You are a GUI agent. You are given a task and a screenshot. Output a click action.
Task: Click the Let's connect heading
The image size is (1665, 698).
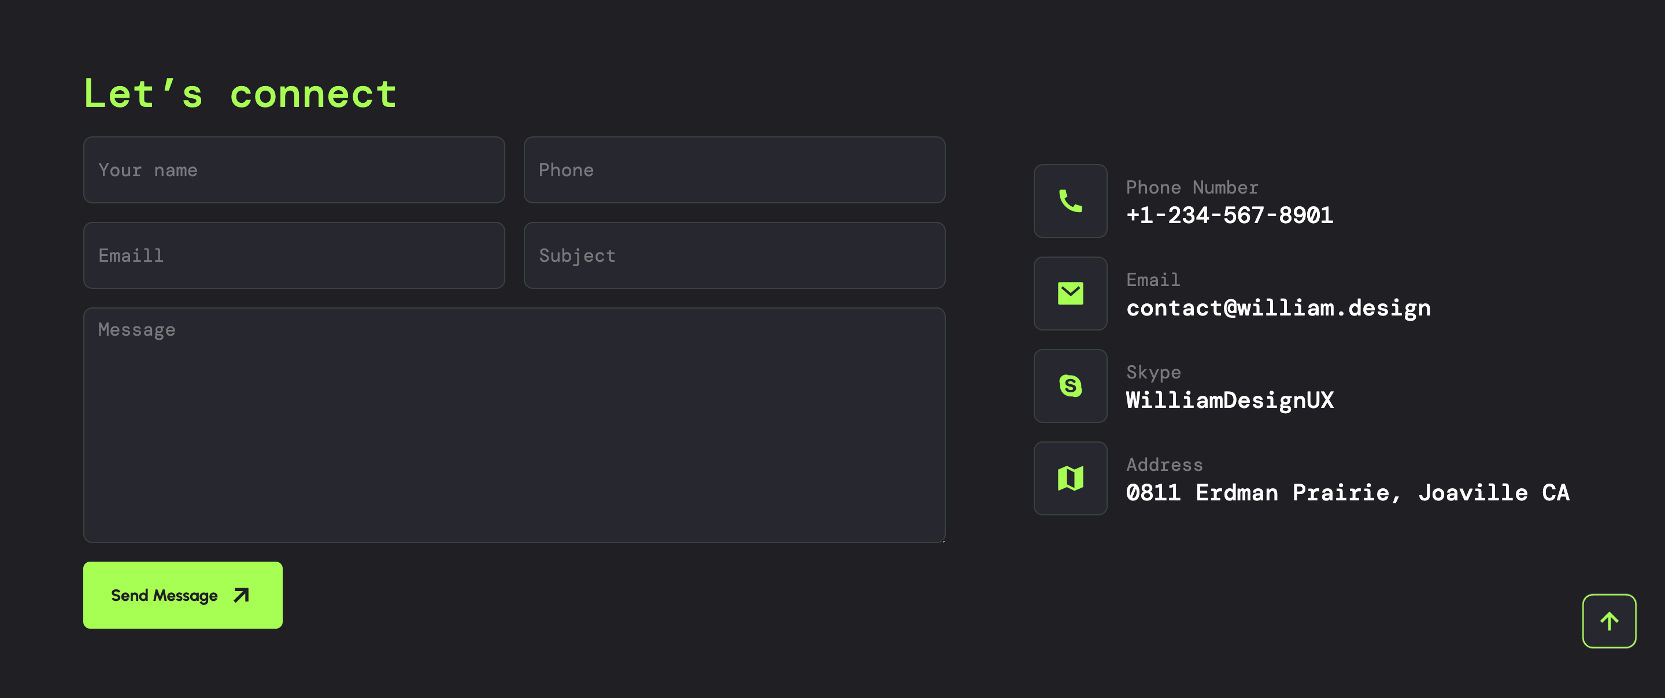240,94
